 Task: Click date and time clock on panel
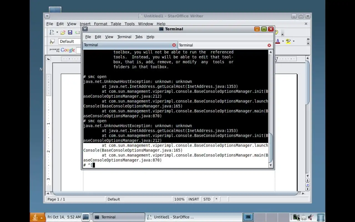[64, 217]
